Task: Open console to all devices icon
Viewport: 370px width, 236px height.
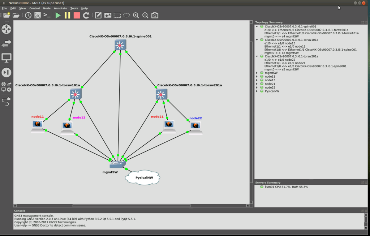Action: tap(47, 15)
